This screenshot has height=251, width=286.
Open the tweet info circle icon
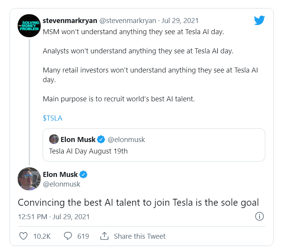tap(260, 216)
